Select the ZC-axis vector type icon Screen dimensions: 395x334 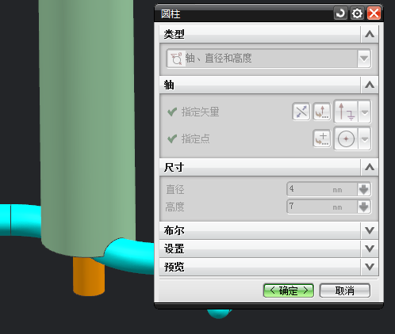347,112
